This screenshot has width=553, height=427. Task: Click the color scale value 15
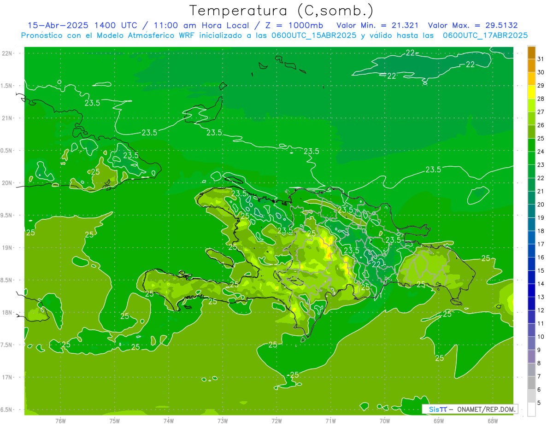click(x=541, y=271)
